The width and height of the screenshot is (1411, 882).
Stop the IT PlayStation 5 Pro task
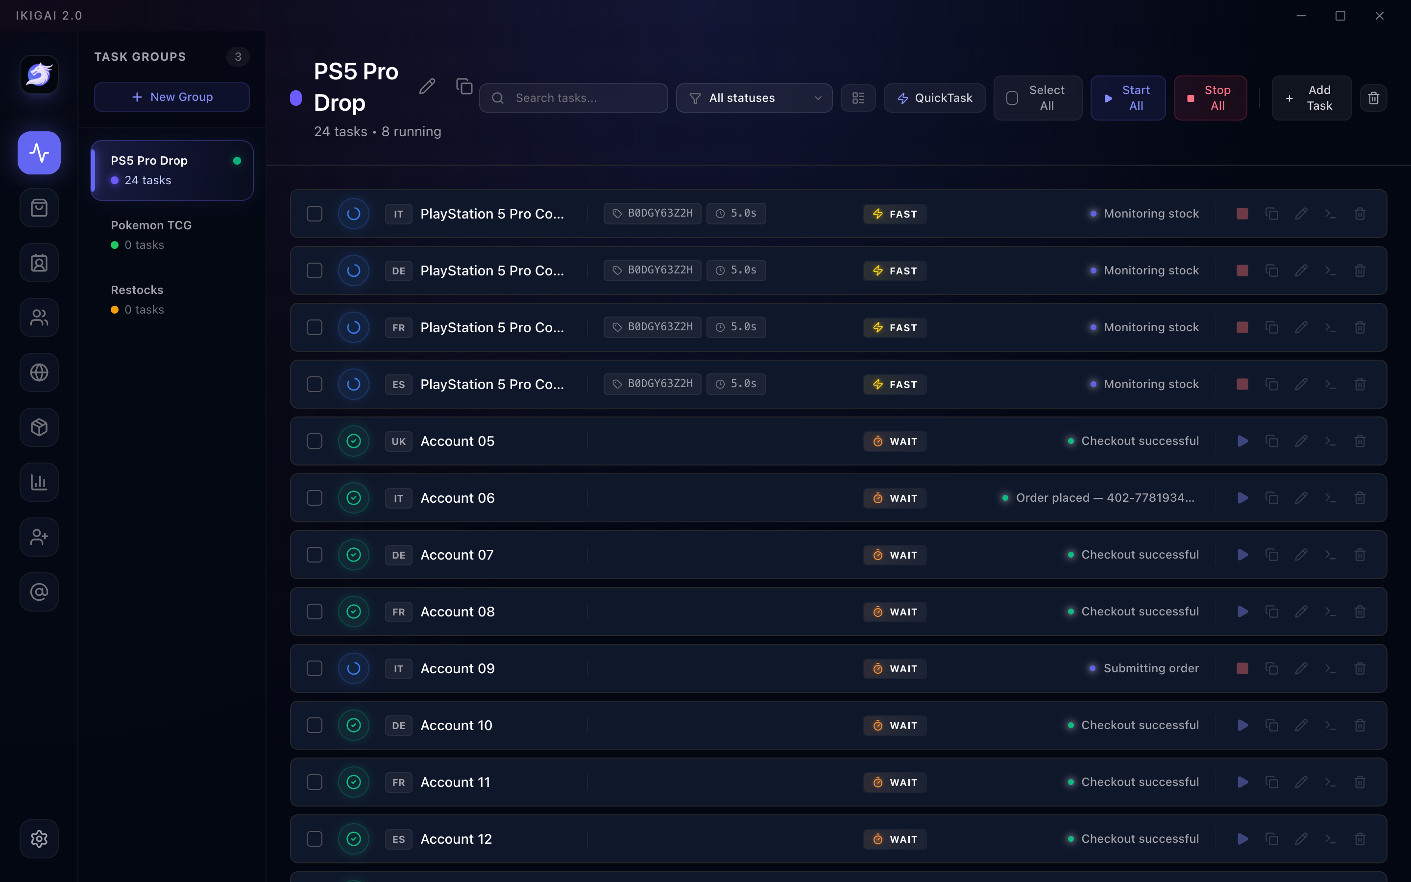click(1242, 214)
